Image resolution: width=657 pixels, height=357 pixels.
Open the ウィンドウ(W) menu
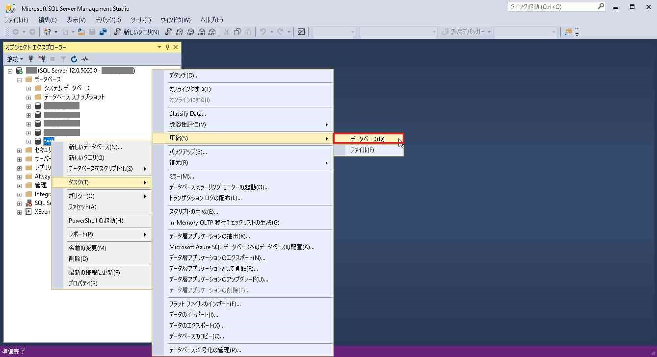click(176, 20)
